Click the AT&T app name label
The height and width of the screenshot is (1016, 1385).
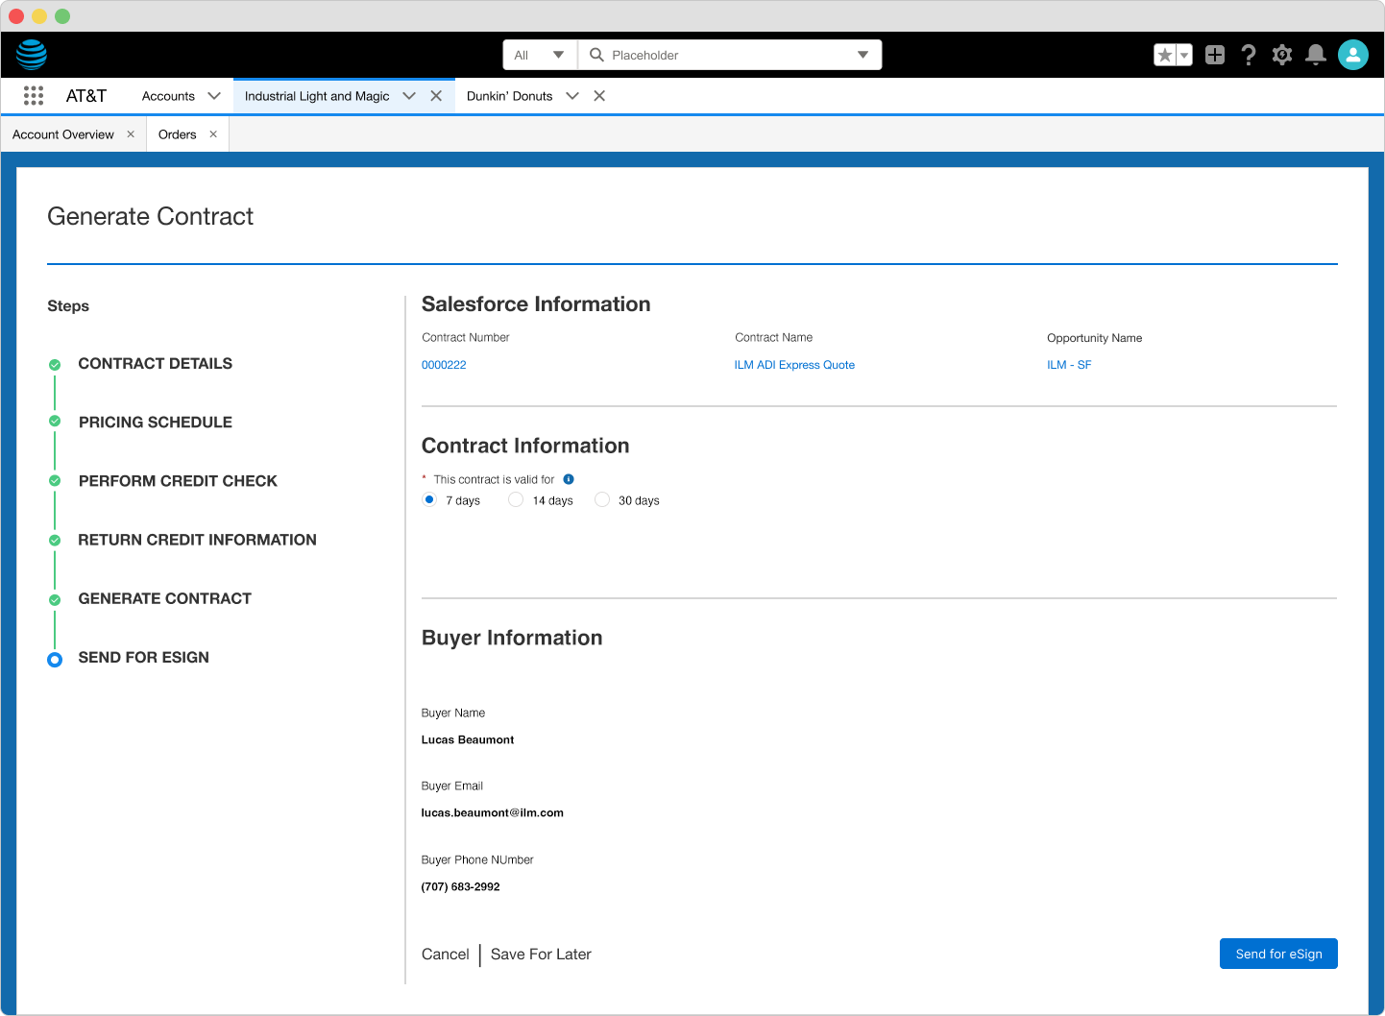[x=86, y=96]
